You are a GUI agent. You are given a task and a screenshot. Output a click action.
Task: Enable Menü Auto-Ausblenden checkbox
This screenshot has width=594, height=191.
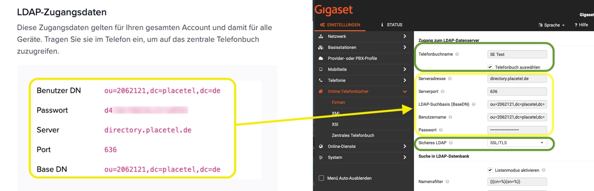click(x=321, y=178)
